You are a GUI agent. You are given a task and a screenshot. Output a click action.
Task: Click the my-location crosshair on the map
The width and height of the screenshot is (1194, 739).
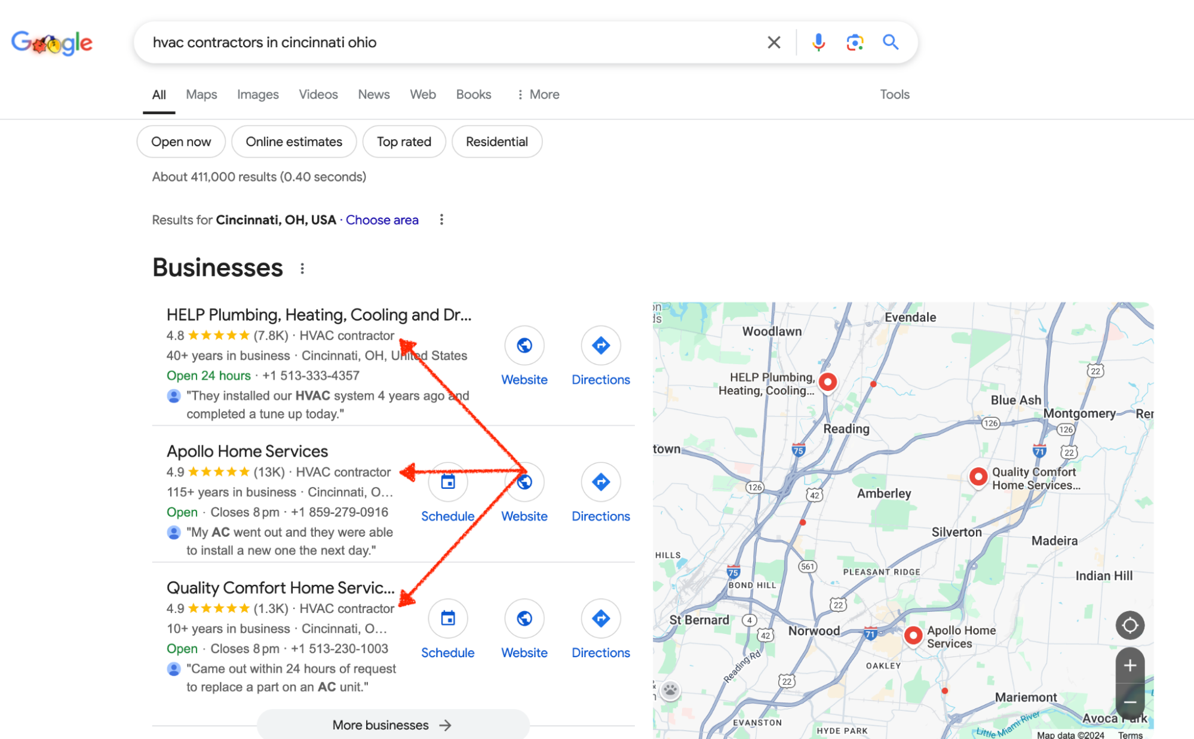click(x=1130, y=625)
